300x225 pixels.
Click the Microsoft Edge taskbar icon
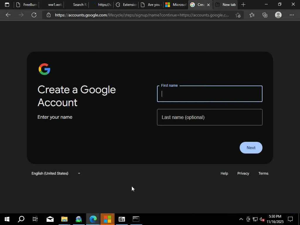tap(93, 219)
